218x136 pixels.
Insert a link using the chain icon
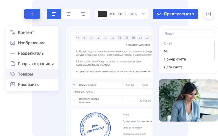coord(140,38)
